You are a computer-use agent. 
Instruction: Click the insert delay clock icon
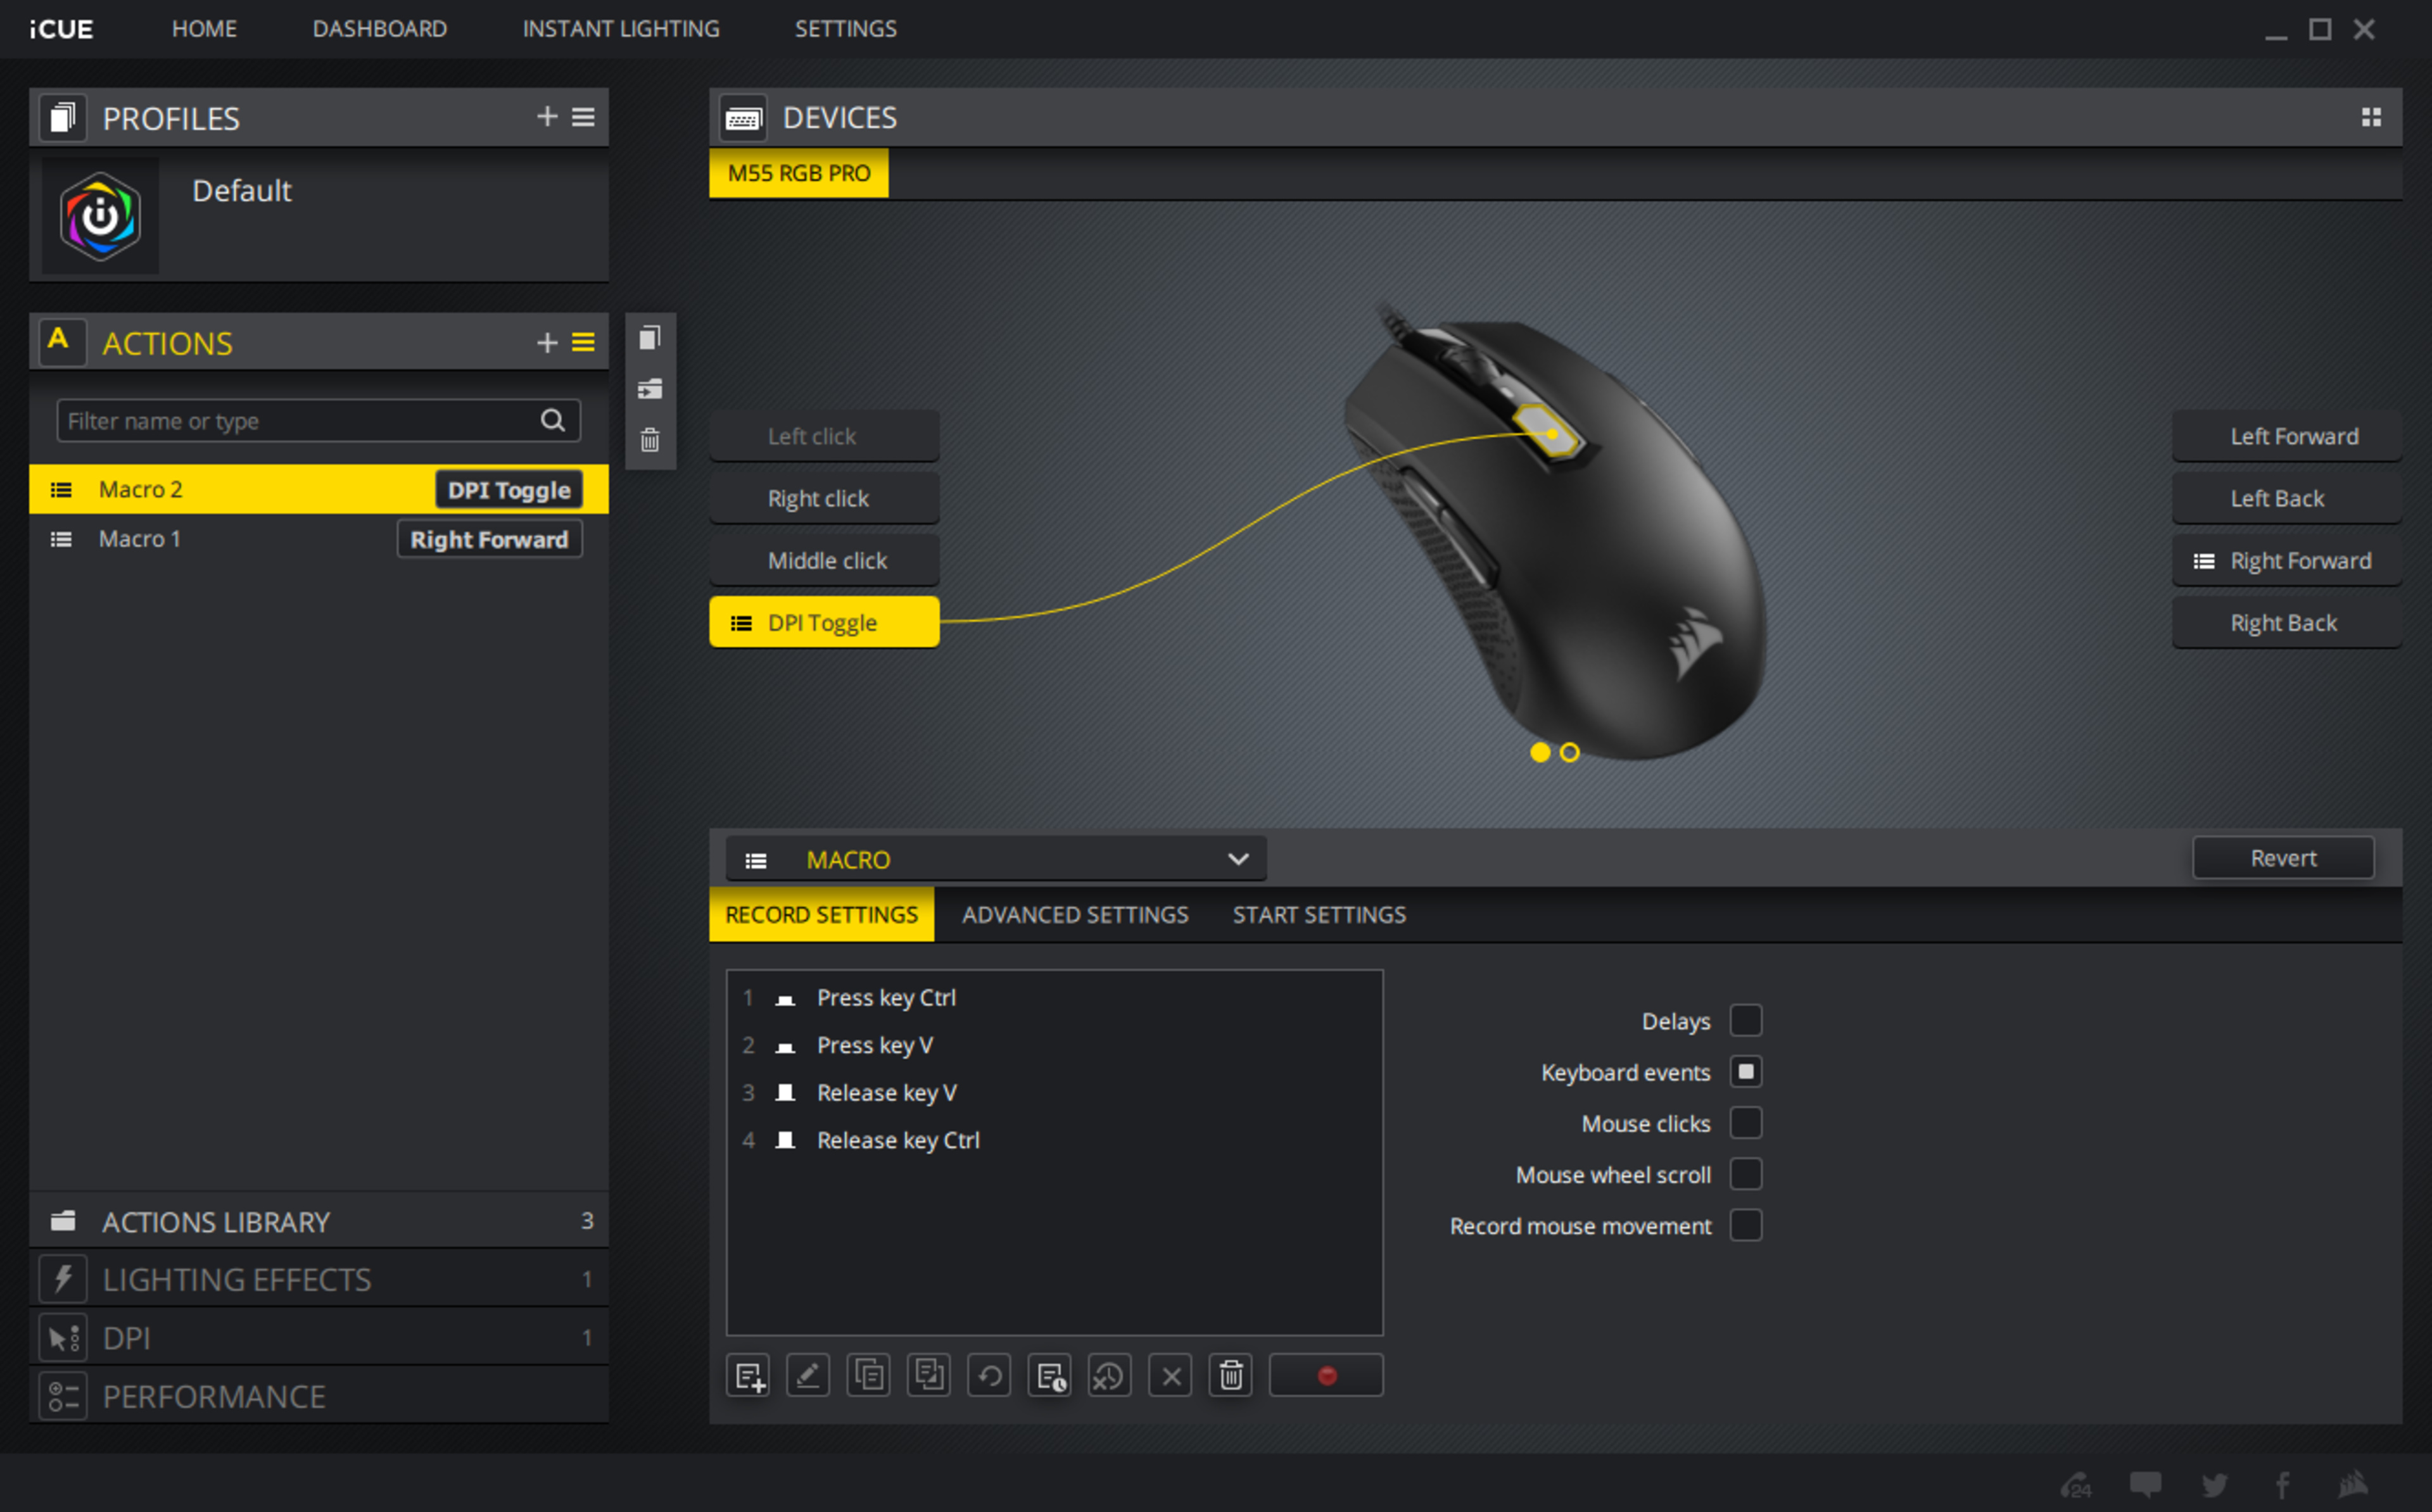(x=1050, y=1376)
